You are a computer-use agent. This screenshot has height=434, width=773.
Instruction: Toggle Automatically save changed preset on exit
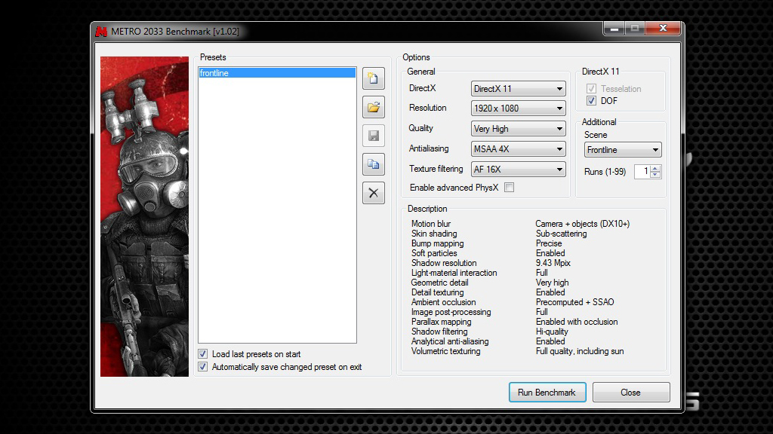(x=202, y=367)
